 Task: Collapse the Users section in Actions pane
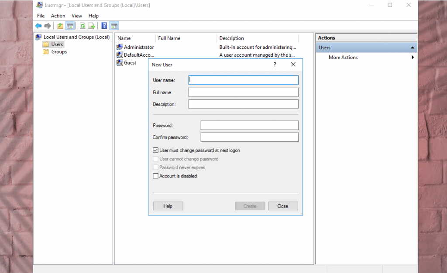[x=412, y=48]
